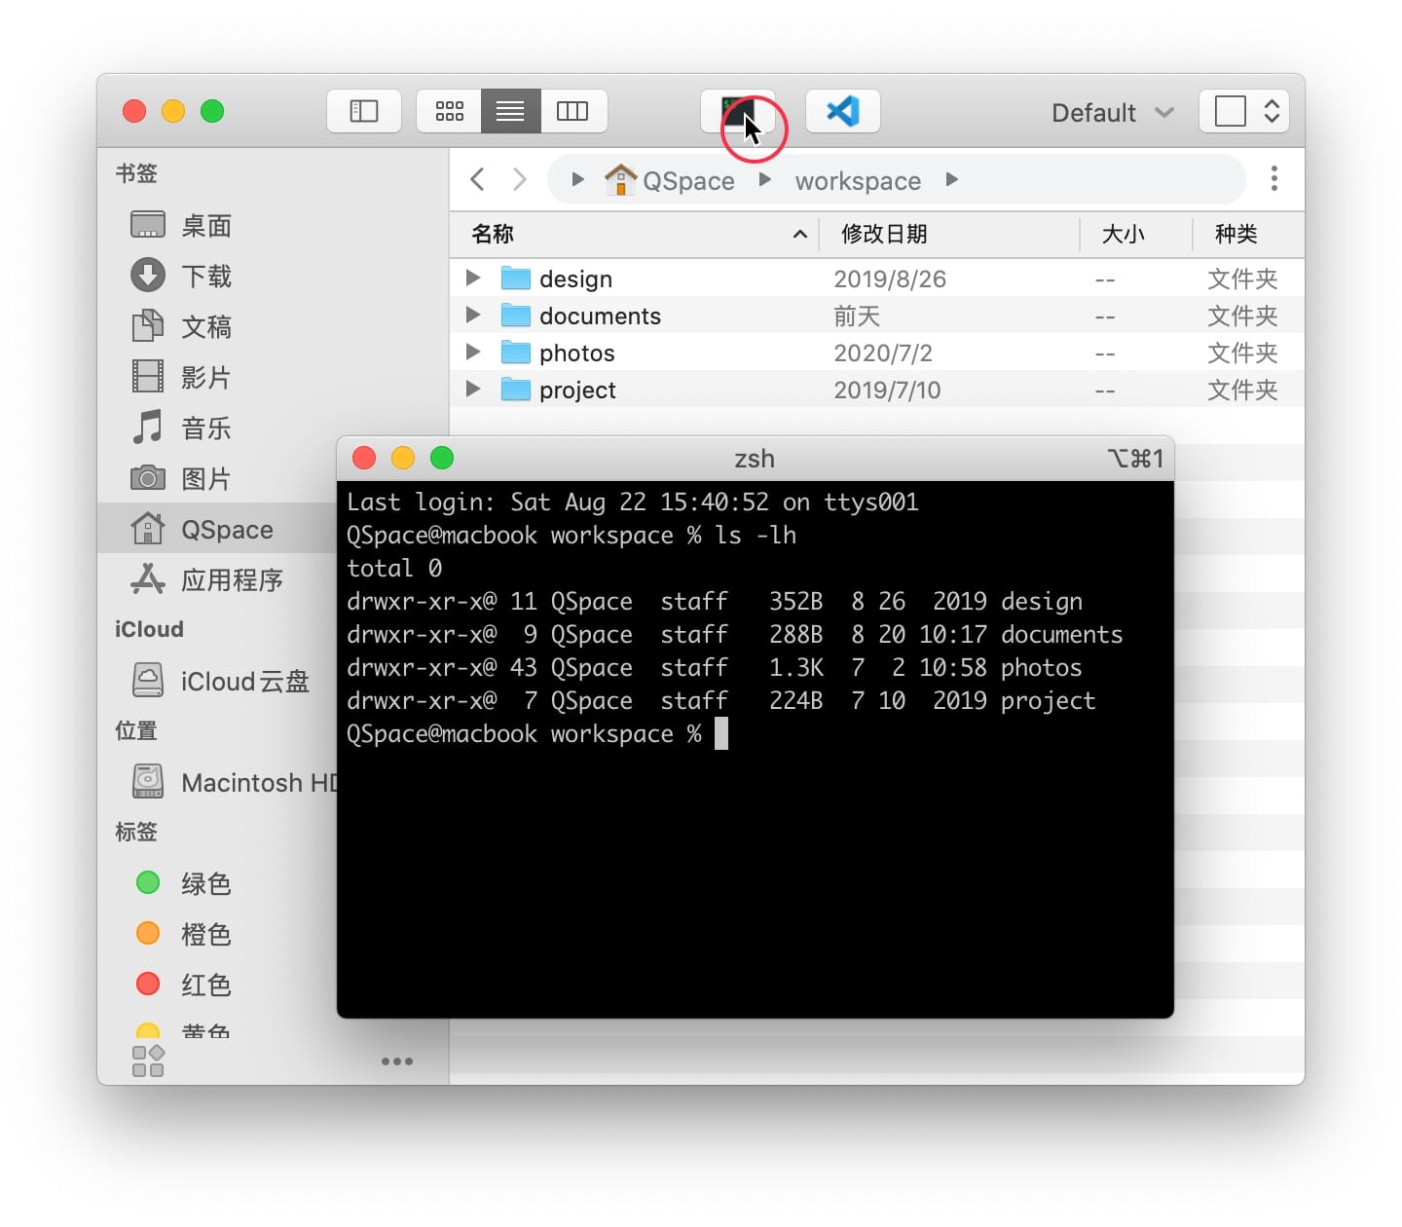Expand the design folder

(472, 278)
